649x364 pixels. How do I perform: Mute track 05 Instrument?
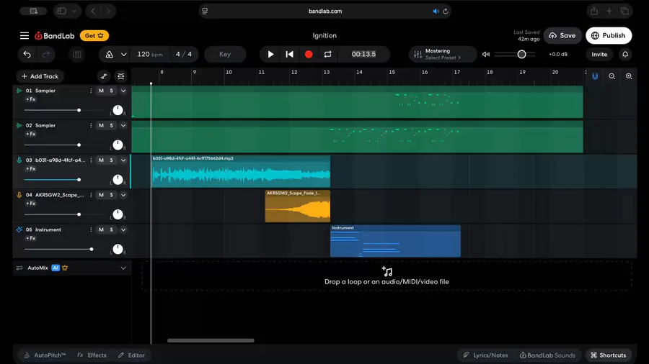101,230
